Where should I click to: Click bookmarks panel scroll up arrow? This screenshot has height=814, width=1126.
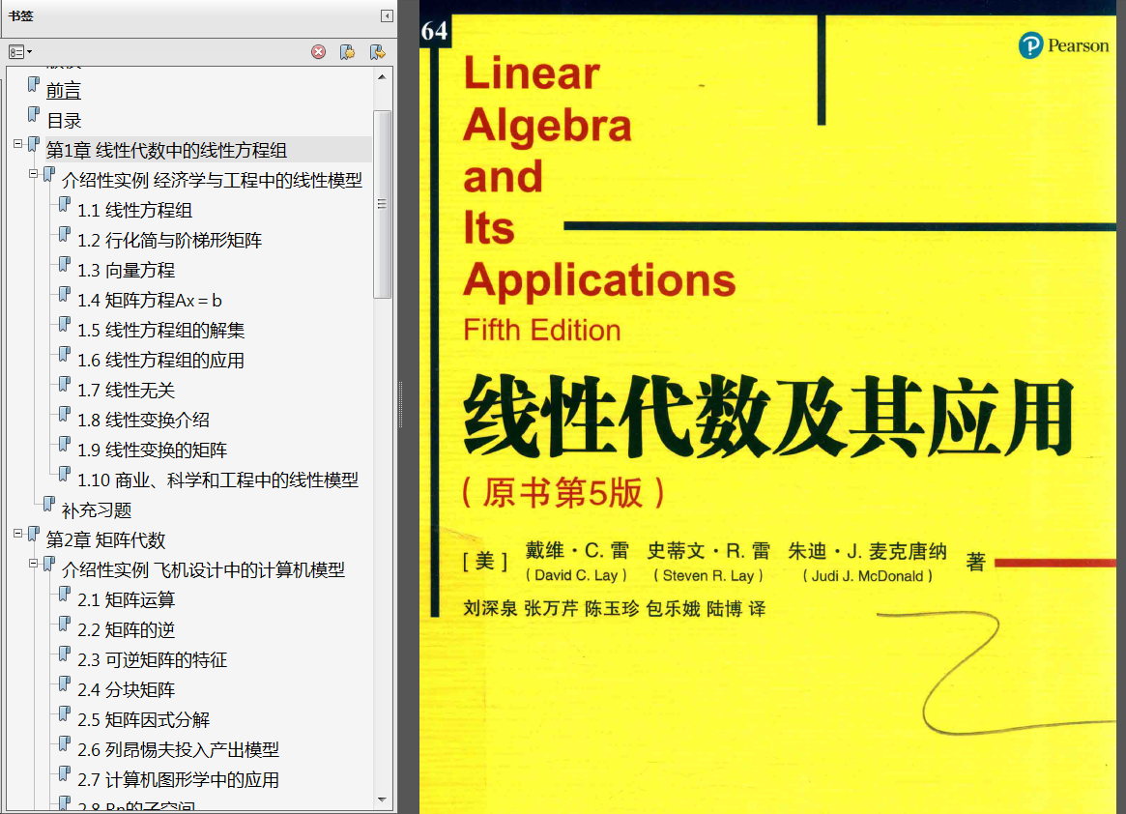pyautogui.click(x=382, y=76)
